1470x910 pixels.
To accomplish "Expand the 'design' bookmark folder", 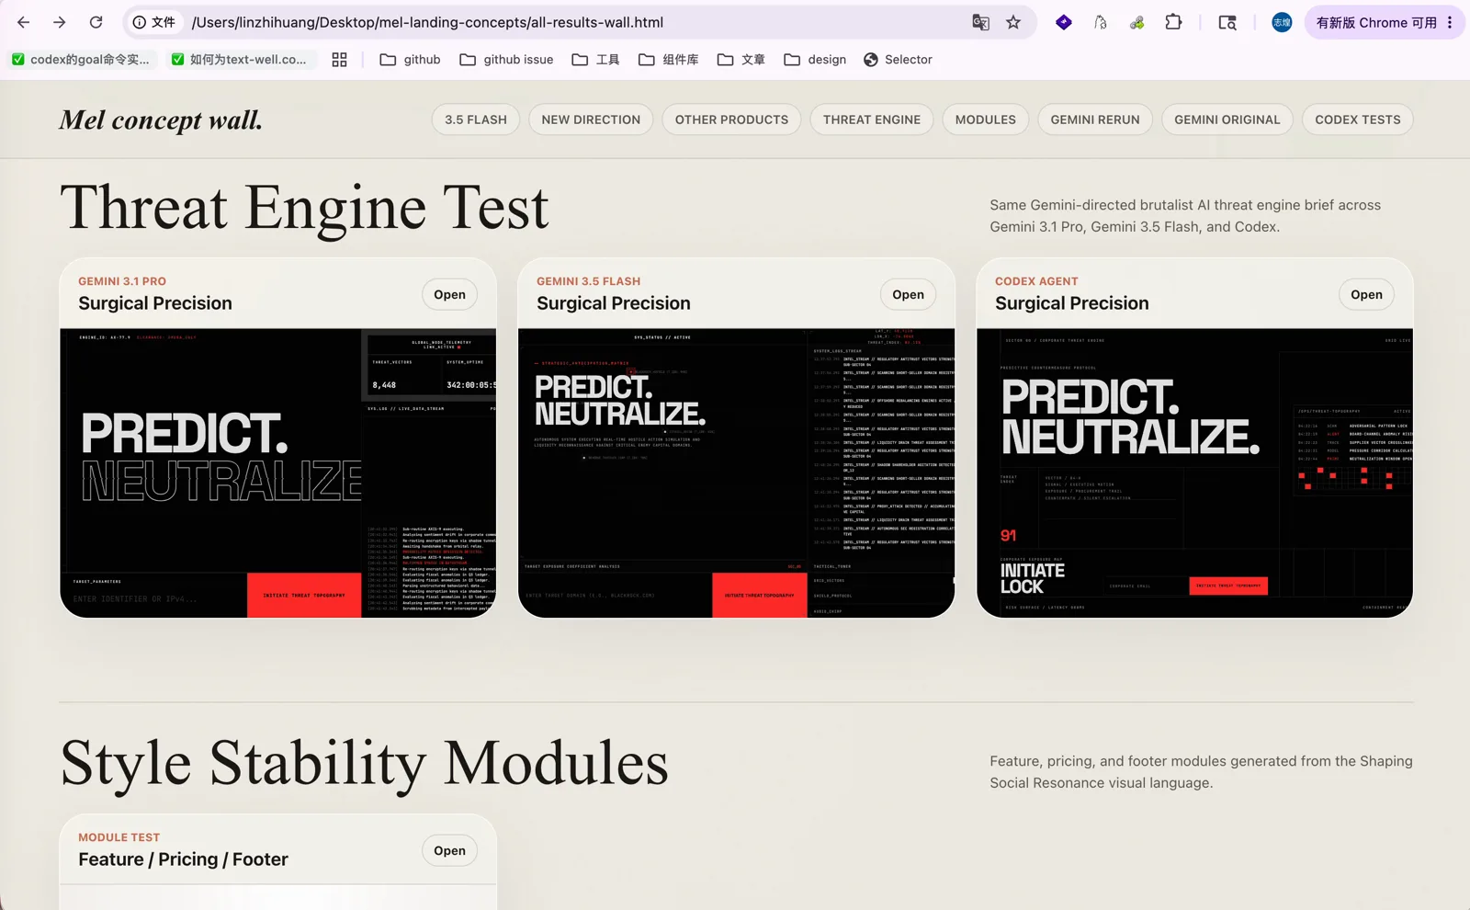I will click(815, 60).
